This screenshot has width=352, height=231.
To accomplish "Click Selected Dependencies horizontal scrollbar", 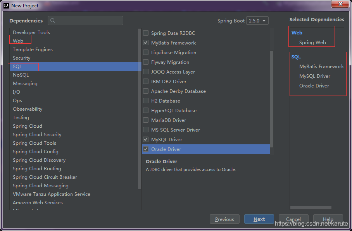I will click(311, 208).
